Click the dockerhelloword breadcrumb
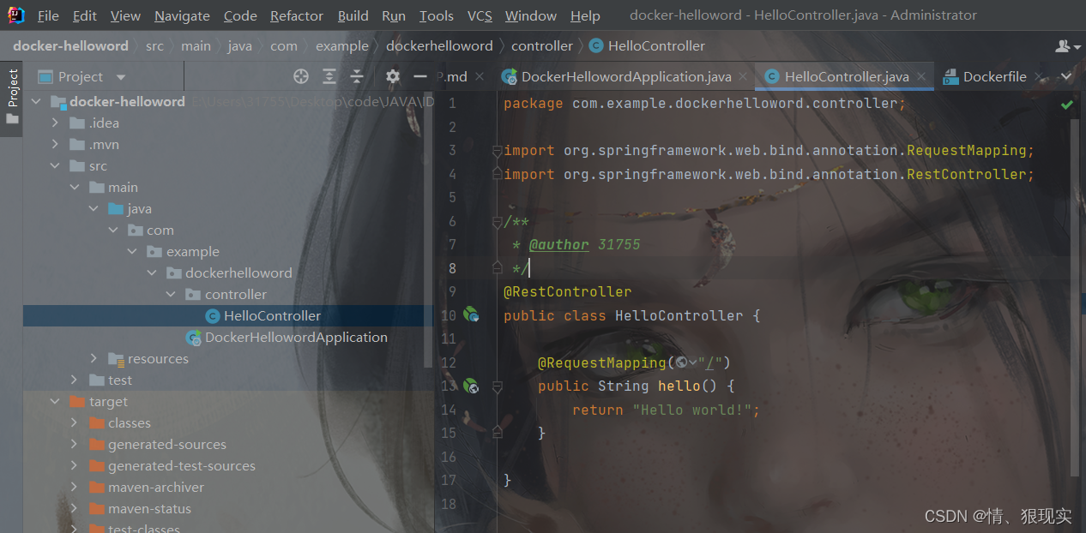1086x533 pixels. coord(439,46)
